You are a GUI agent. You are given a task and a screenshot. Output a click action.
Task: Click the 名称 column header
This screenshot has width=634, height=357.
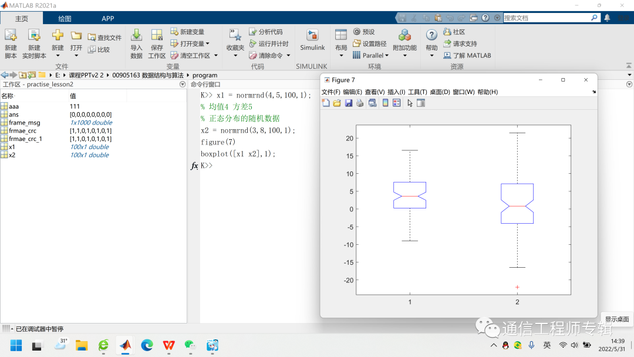tap(7, 96)
